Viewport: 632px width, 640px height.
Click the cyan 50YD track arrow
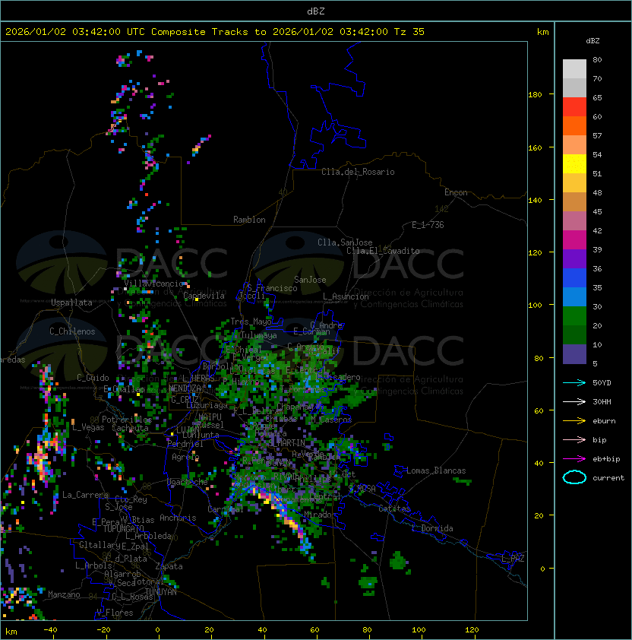[574, 383]
